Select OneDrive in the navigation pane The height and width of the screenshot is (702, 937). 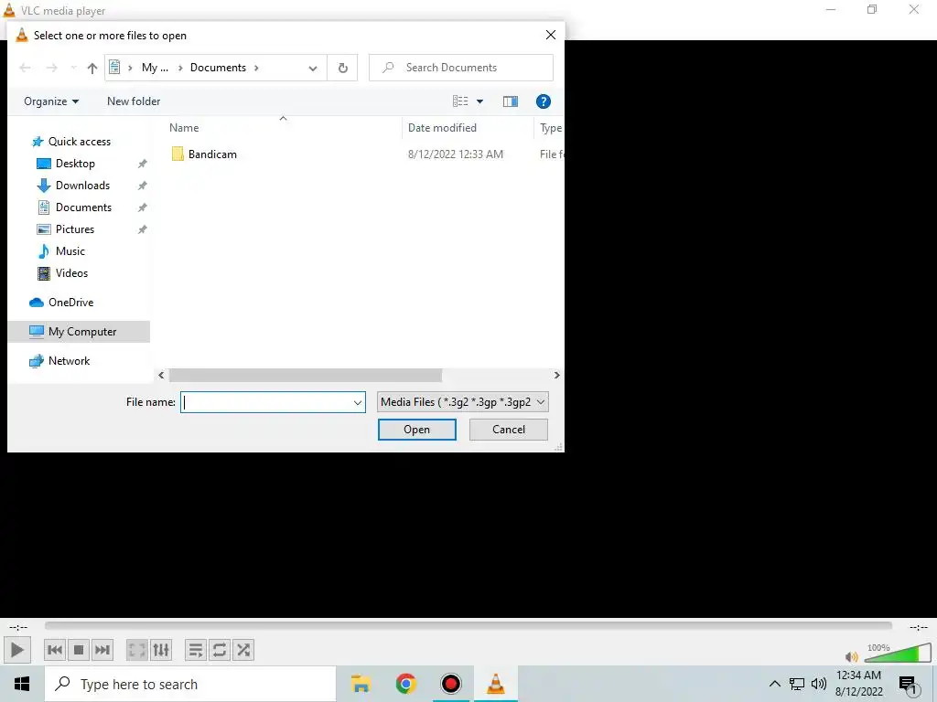(70, 302)
